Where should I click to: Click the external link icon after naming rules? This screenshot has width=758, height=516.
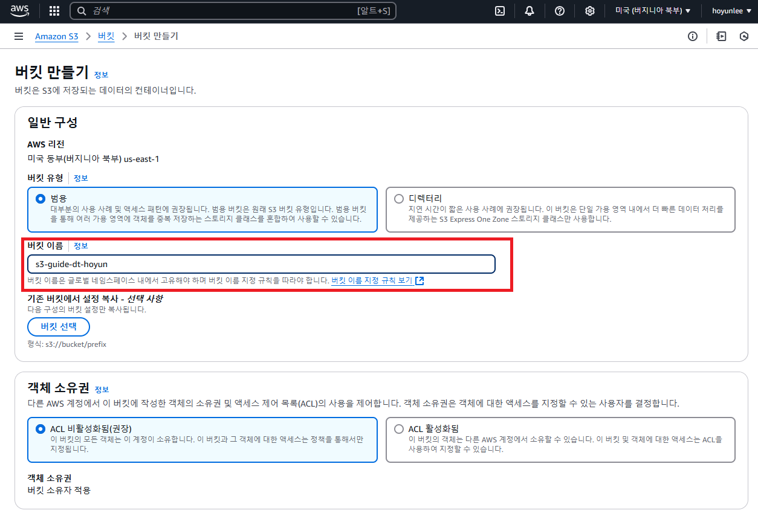[419, 281]
